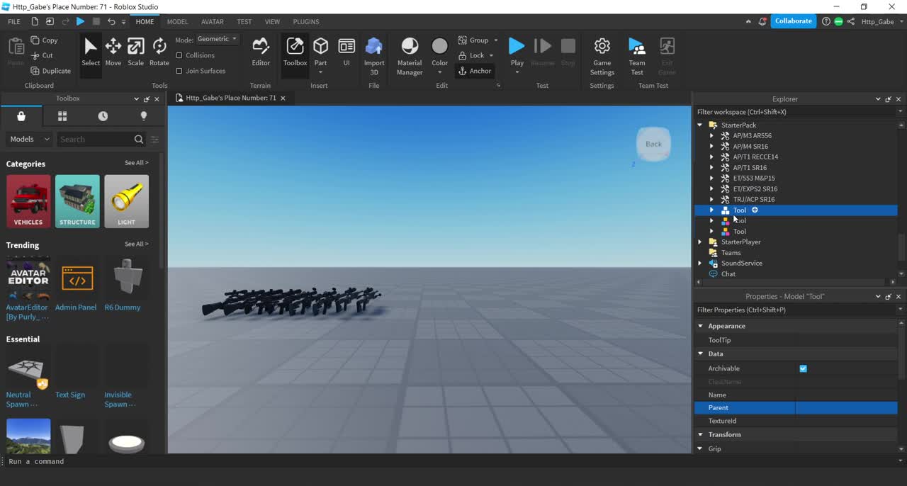This screenshot has width=907, height=486.
Task: Switch to the MODEL ribbon tab
Action: (x=177, y=22)
